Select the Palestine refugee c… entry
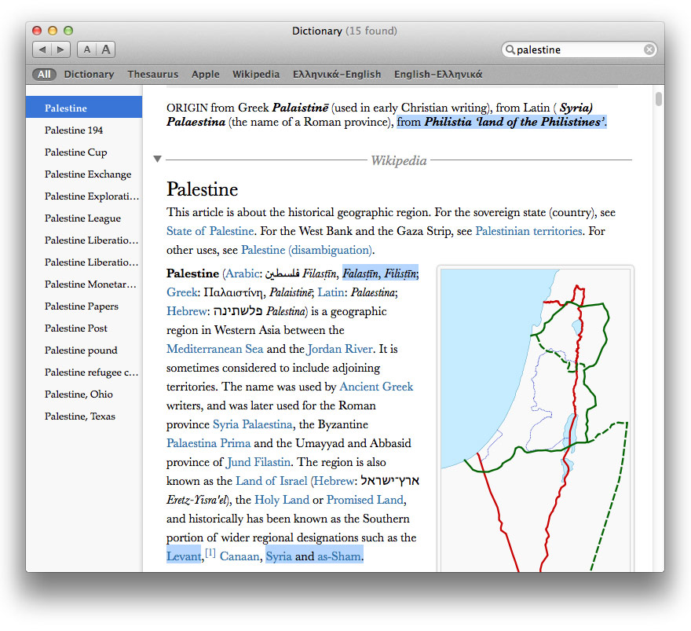 point(84,372)
